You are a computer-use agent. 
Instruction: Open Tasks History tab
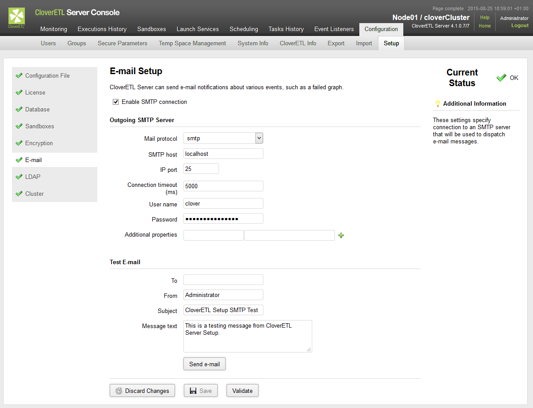click(286, 29)
